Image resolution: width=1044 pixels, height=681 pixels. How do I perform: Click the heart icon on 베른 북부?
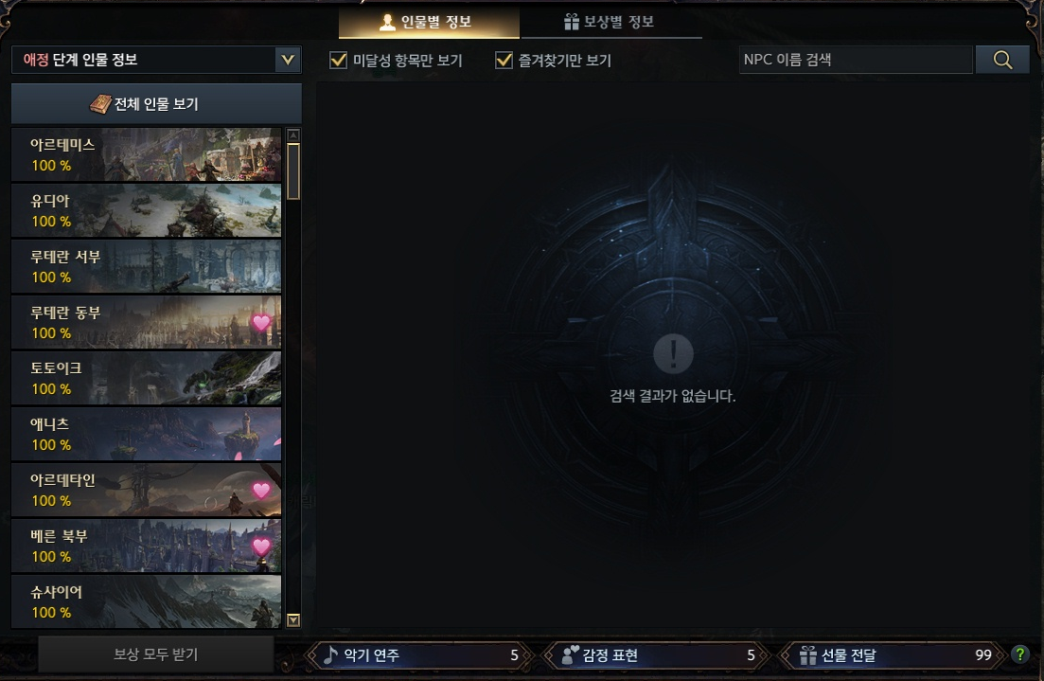pyautogui.click(x=261, y=547)
